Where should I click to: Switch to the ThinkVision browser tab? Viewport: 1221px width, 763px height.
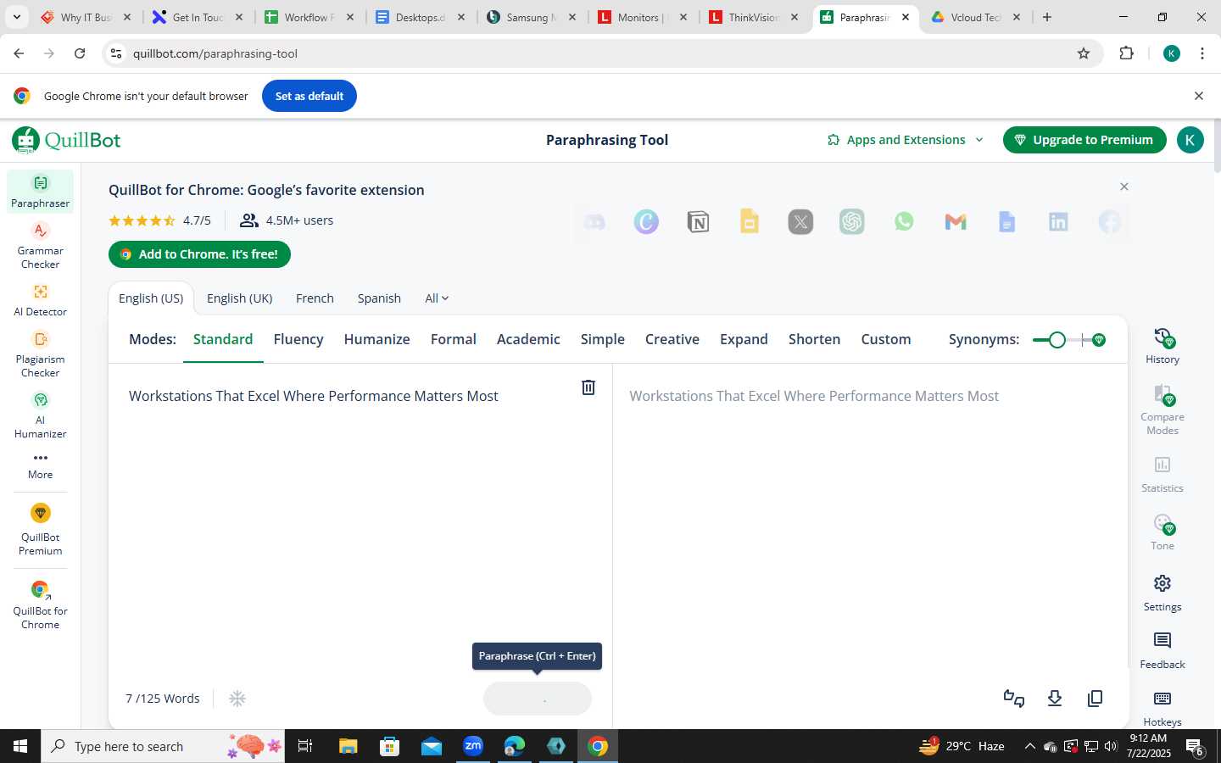coord(753,17)
